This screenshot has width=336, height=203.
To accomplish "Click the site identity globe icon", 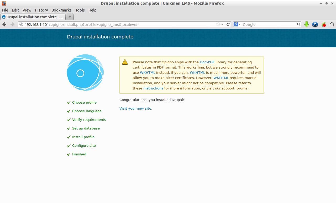I will click(x=22, y=24).
